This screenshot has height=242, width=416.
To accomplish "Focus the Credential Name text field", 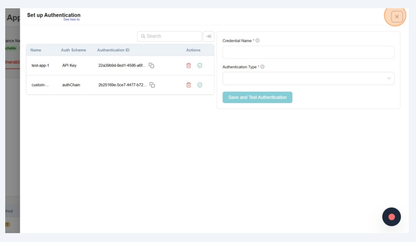I will pyautogui.click(x=308, y=53).
